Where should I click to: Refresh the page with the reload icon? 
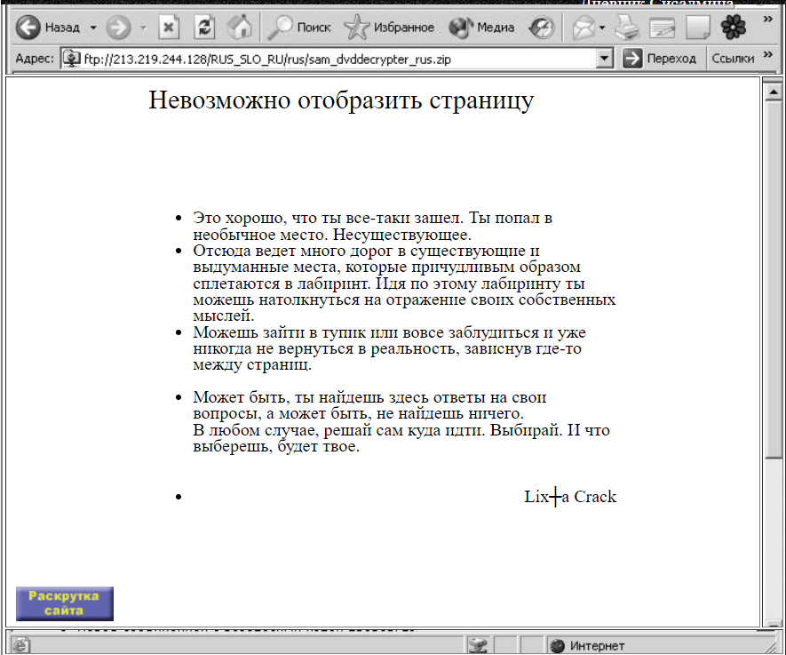point(204,28)
